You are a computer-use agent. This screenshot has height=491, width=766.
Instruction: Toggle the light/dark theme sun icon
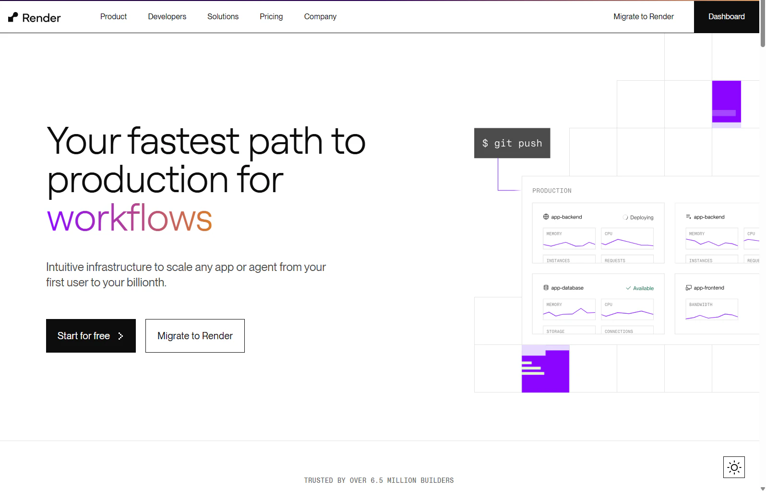click(734, 467)
